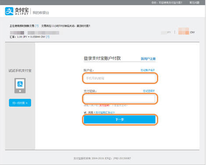Viewport: 206px width, 165px height.
Task: Click the 试试手机支付宝 sidebar text
Action: [20, 71]
